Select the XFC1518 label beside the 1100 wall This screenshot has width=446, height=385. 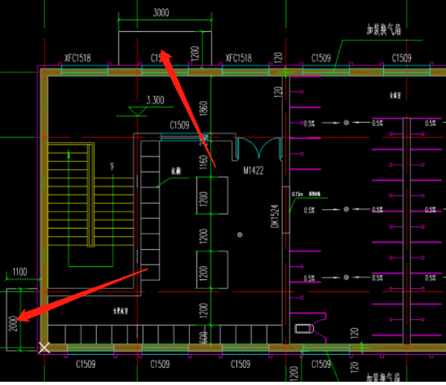tap(77, 59)
